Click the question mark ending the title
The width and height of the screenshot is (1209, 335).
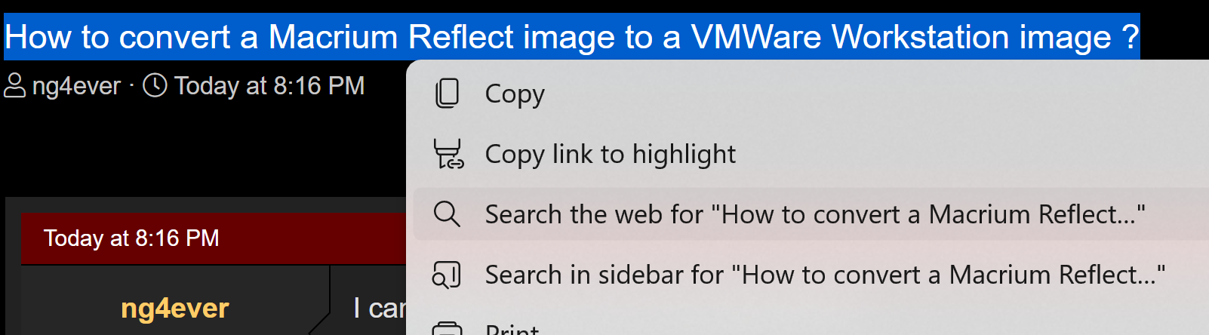pos(1129,36)
